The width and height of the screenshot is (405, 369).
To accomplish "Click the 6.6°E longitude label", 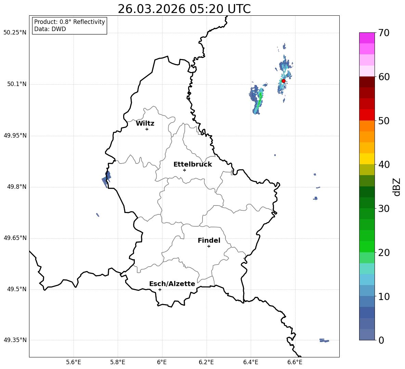I will click(295, 362).
